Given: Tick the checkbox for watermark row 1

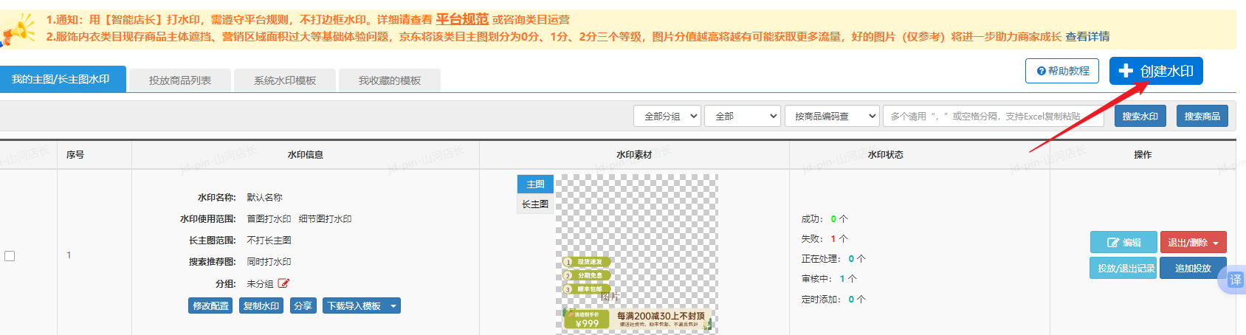Looking at the screenshot, I should coord(10,255).
